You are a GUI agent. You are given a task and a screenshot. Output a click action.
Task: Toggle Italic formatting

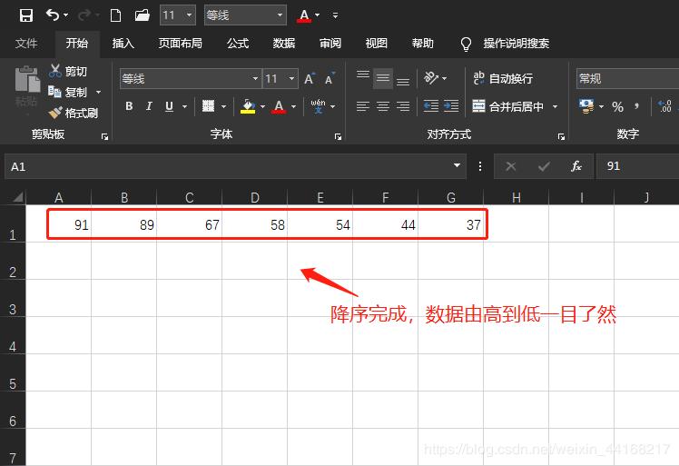(x=149, y=106)
